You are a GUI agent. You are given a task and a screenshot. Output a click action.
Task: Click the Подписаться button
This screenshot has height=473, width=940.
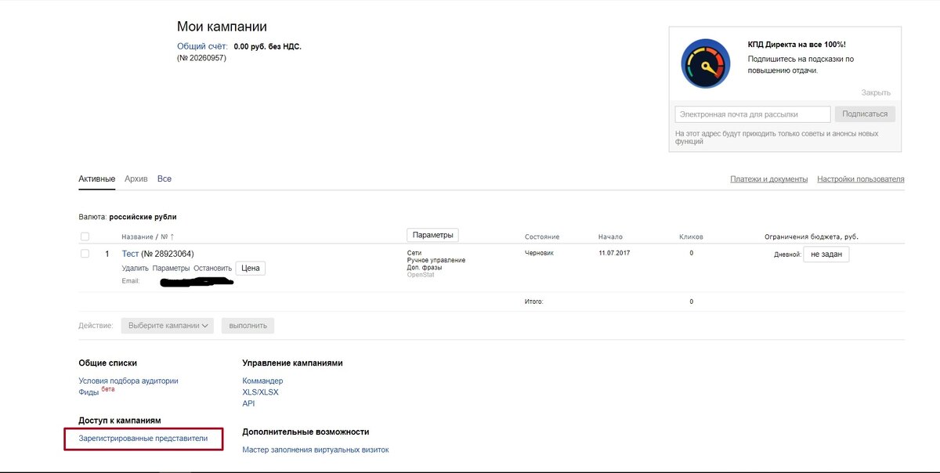click(x=865, y=114)
